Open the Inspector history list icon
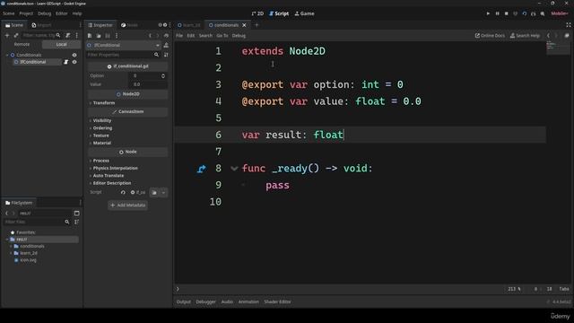 167,36
